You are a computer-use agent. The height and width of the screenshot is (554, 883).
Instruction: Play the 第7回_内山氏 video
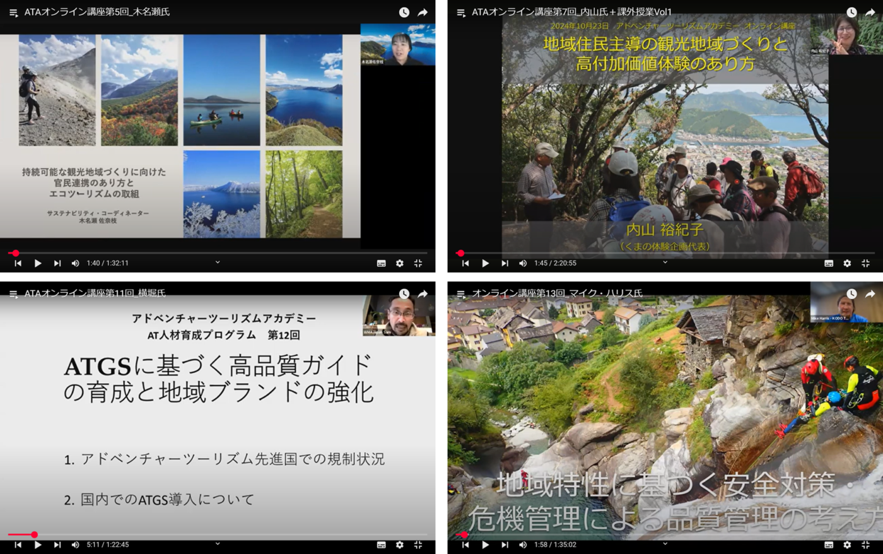click(485, 263)
